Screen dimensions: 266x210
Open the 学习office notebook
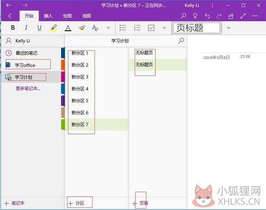[x=33, y=65]
